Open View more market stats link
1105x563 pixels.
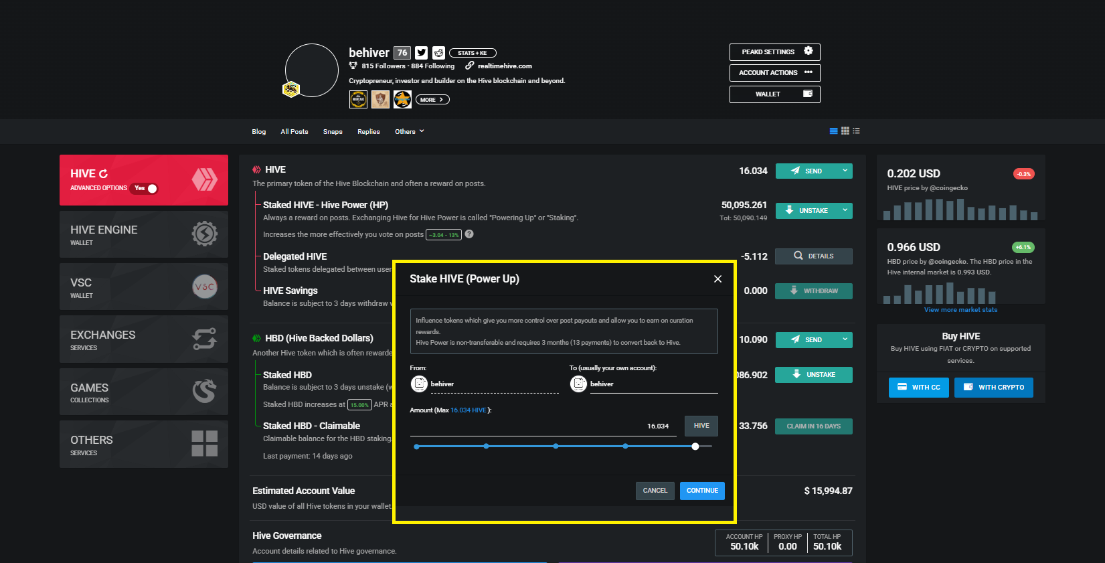[960, 309]
